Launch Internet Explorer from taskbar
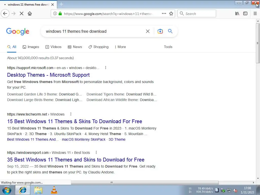Screen dimensions: 260x195 pyautogui.click(x=23, y=190)
